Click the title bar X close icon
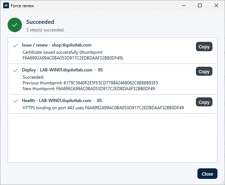 coord(216,6)
